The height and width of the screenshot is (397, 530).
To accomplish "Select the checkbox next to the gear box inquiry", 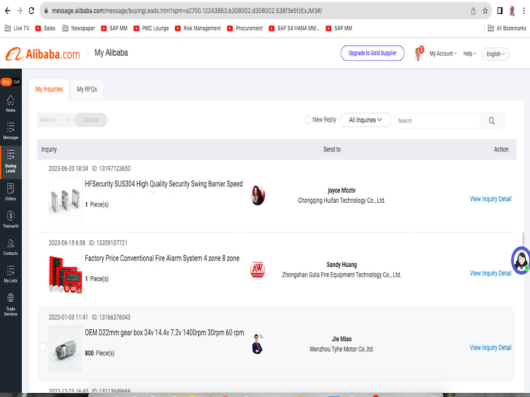I will coord(42,347).
